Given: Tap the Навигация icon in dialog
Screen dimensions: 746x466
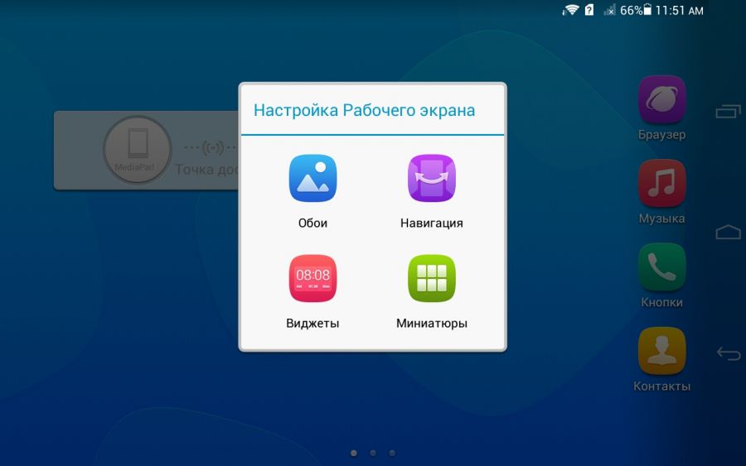Looking at the screenshot, I should [x=431, y=179].
